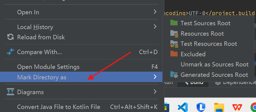Viewport: 256px width, 112px height.
Task: Expand the Diagrams submenu arrow
Action: [x=155, y=92]
